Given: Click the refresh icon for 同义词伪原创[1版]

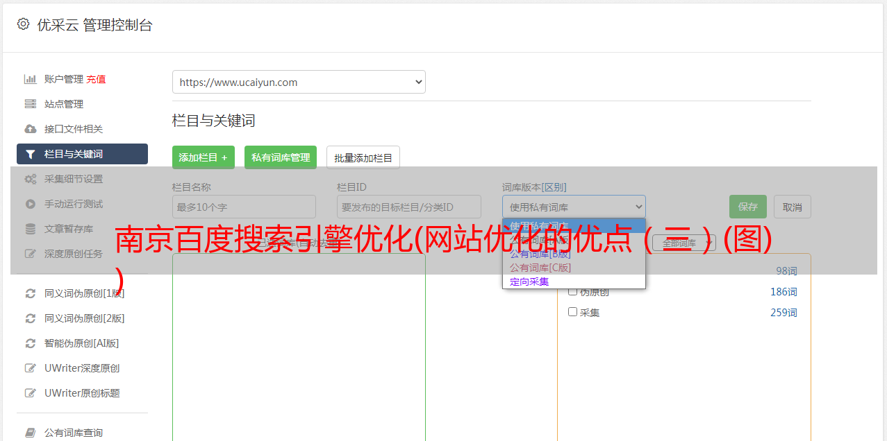Looking at the screenshot, I should pyautogui.click(x=31, y=293).
